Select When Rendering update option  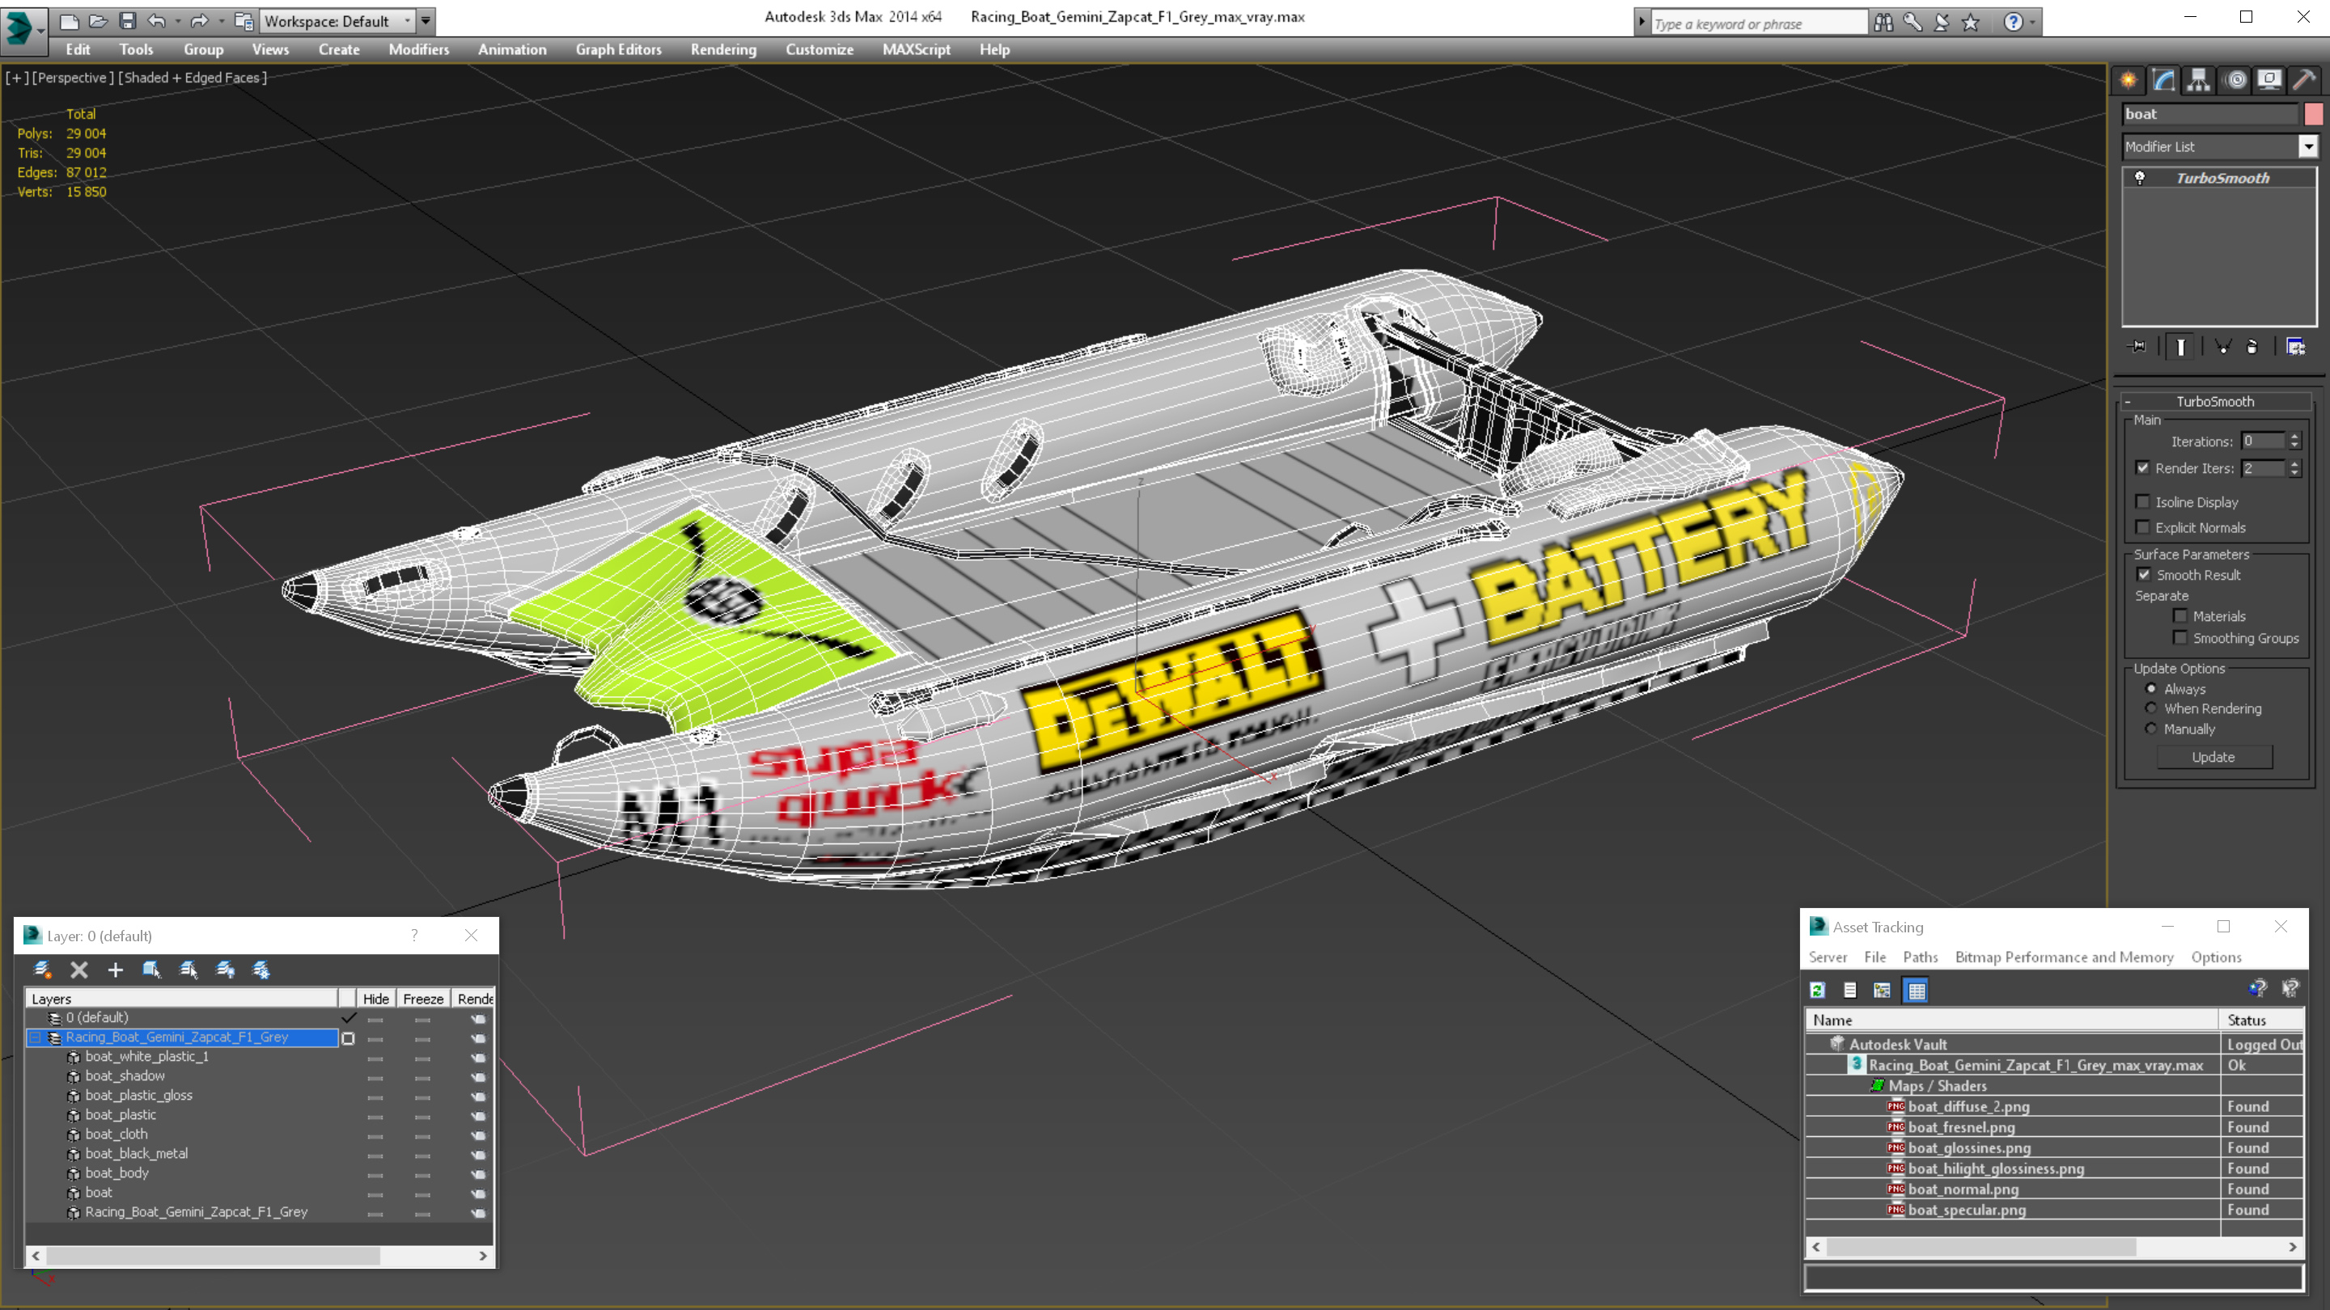click(x=2151, y=708)
